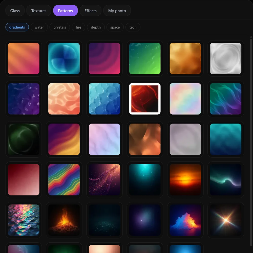253x253 pixels.
Task: Filter patterns by crystals
Action: (x=60, y=27)
